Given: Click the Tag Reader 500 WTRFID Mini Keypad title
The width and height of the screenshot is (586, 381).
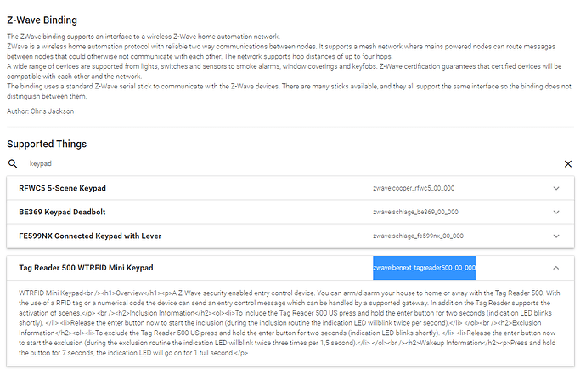Looking at the screenshot, I should point(86,268).
